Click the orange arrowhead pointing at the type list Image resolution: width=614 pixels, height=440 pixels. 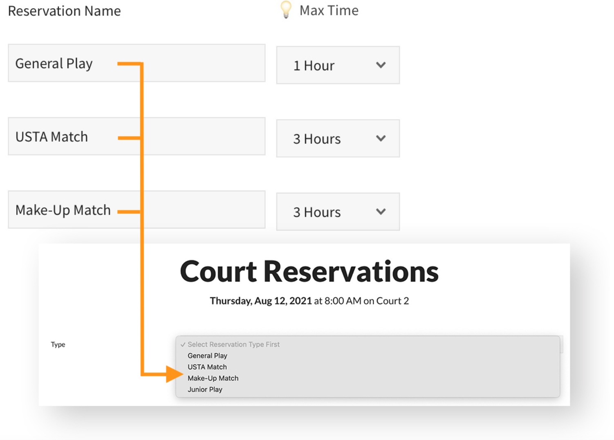(x=174, y=374)
